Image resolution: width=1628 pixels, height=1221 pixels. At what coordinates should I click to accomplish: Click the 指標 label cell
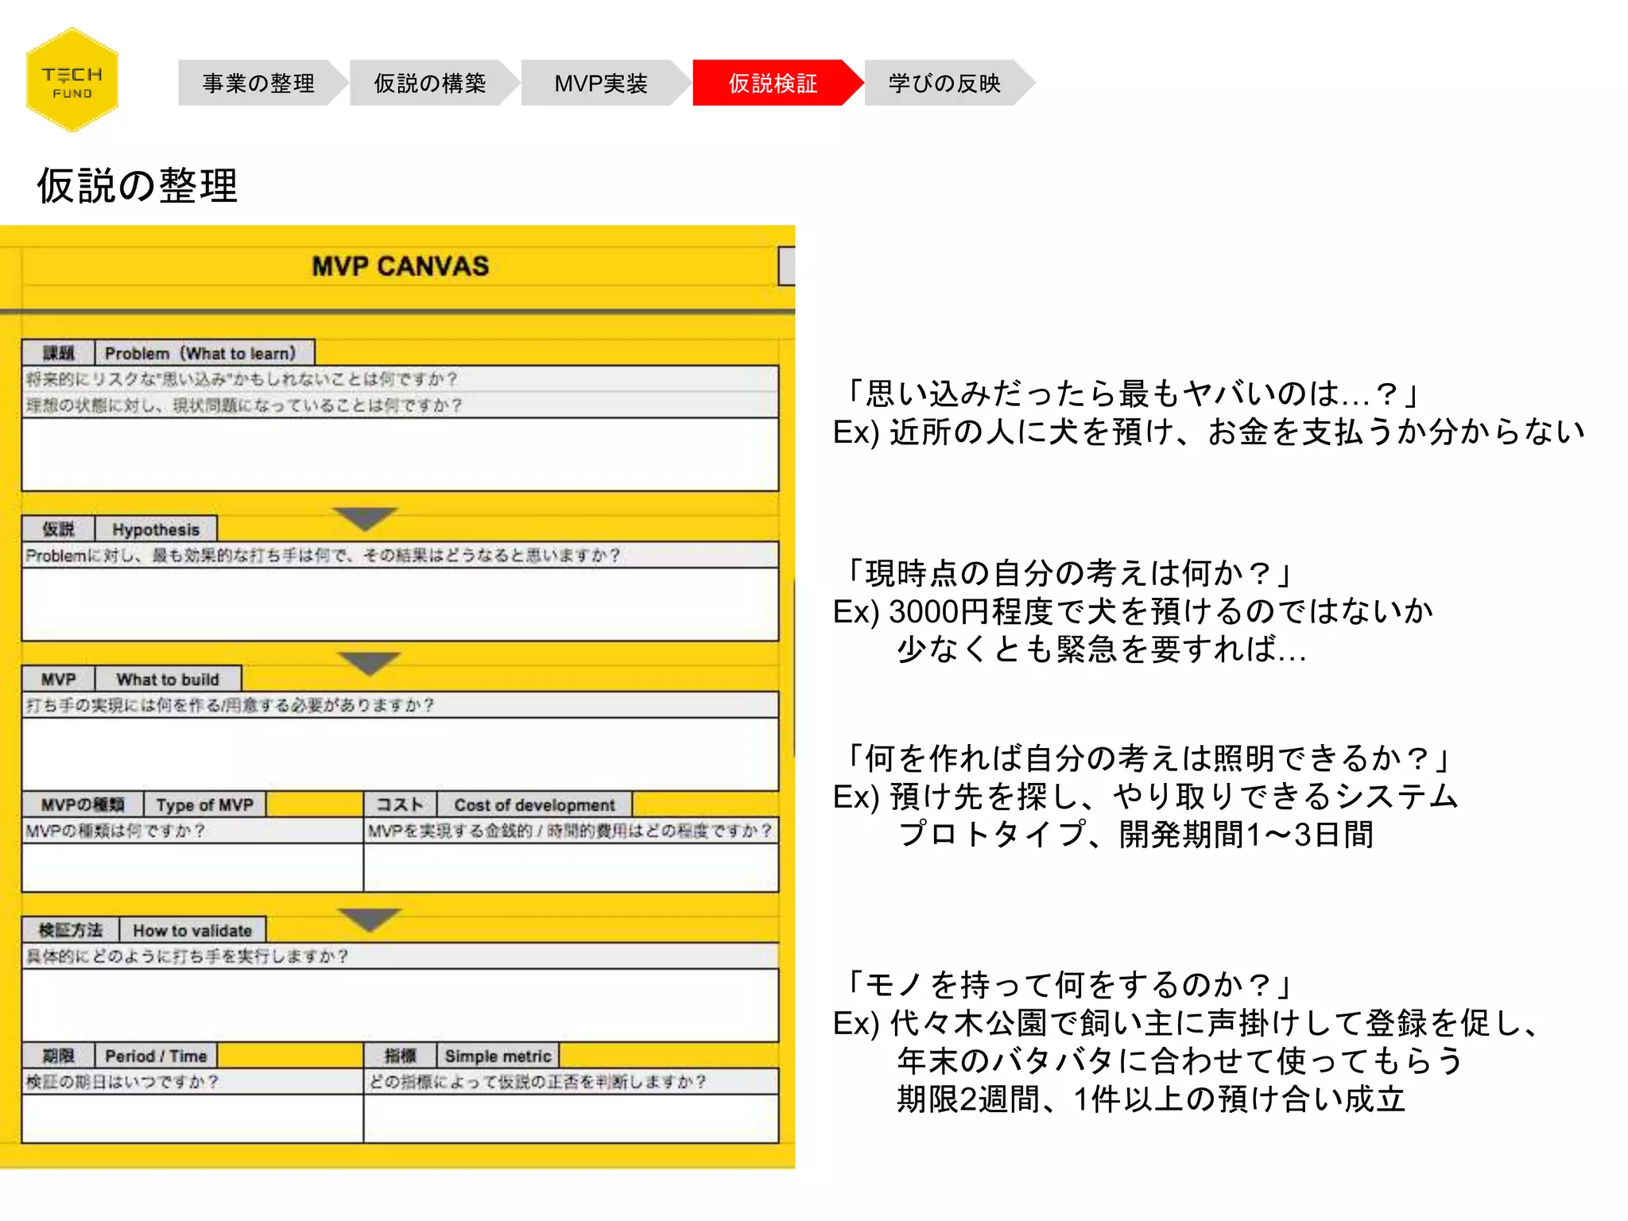point(401,1056)
